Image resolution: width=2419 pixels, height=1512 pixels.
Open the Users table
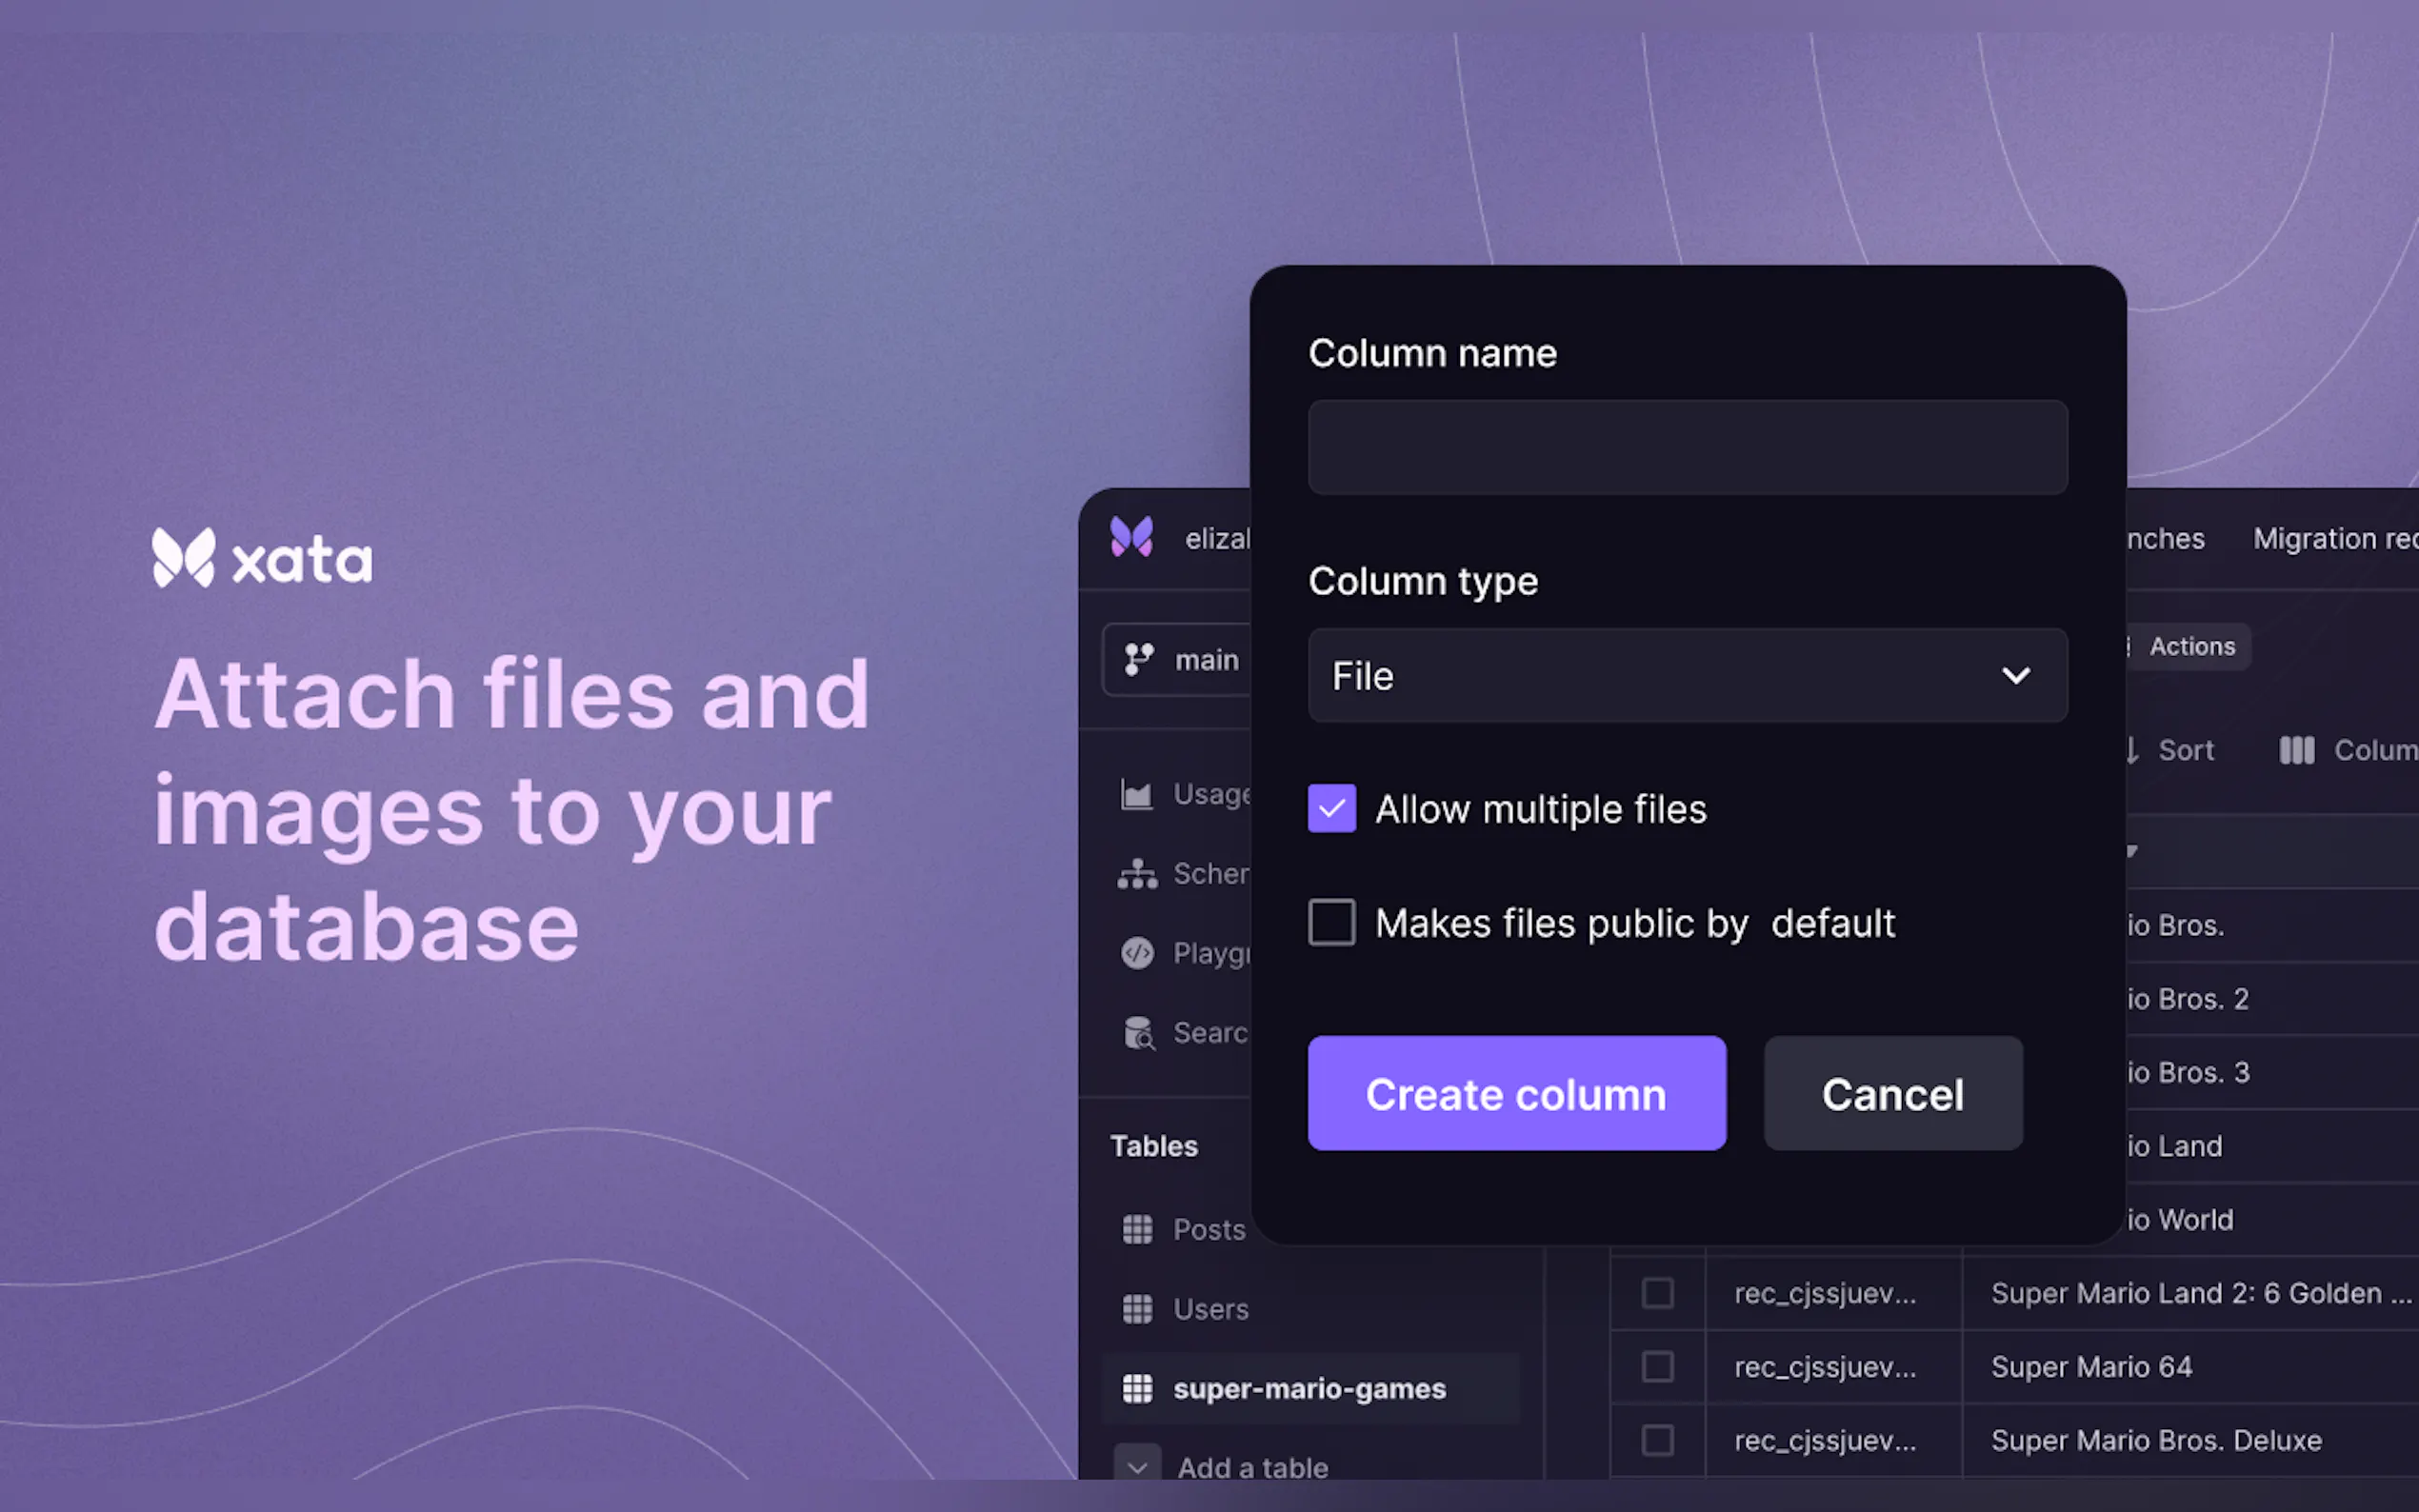pyautogui.click(x=1210, y=1310)
